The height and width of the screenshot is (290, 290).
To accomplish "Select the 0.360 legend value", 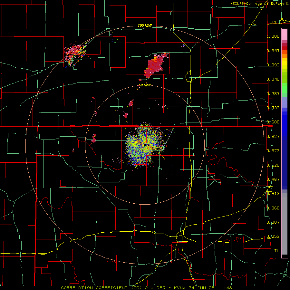I will [273, 208].
